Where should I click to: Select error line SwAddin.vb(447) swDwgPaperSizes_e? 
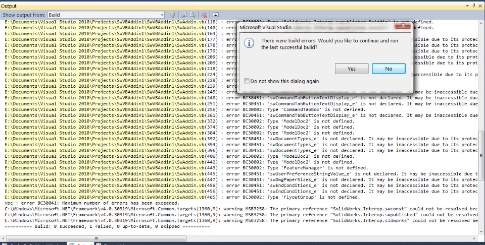click(x=241, y=179)
